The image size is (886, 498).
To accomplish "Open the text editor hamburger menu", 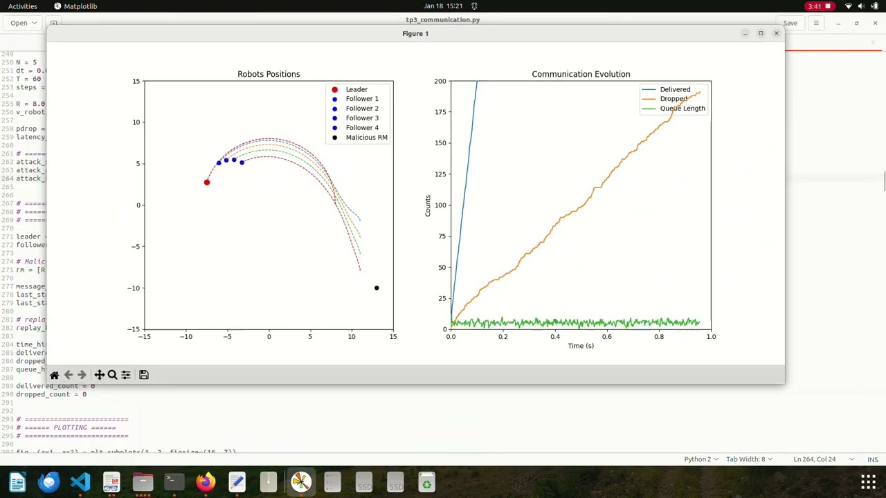I will coord(816,23).
